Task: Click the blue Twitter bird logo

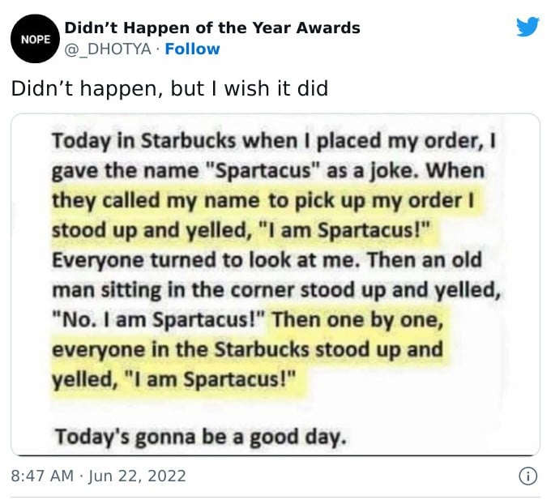Action: coord(527,28)
